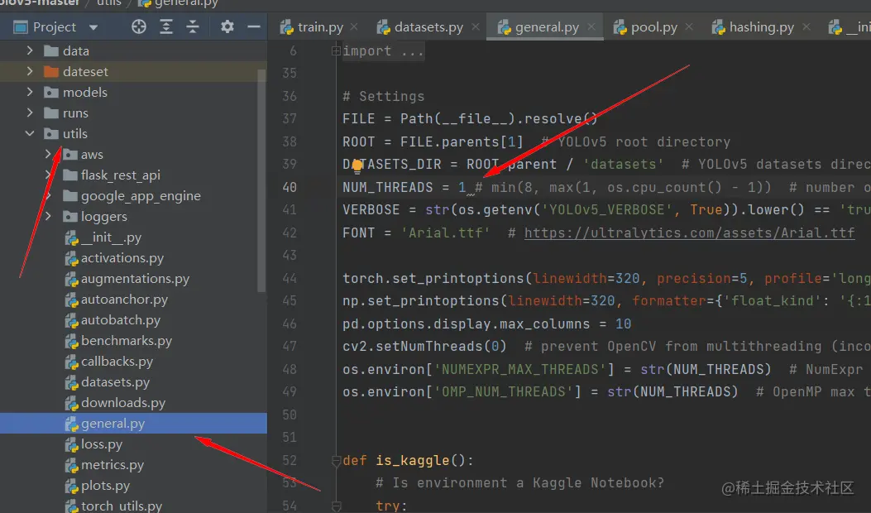871x513 pixels.
Task: Place cursor on NUM_THREADS = 1 value
Action: [462, 187]
